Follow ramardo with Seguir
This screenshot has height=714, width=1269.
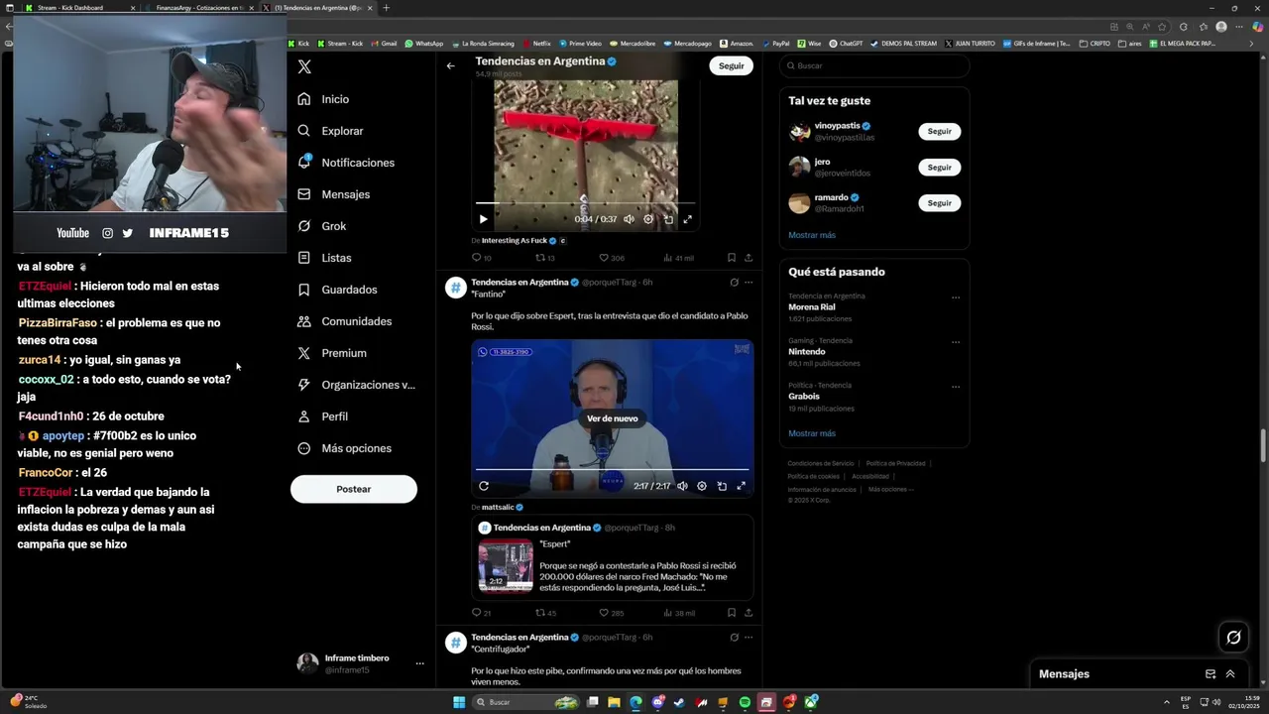(x=939, y=203)
